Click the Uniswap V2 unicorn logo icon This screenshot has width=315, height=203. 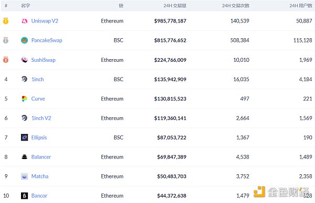pyautogui.click(x=25, y=21)
